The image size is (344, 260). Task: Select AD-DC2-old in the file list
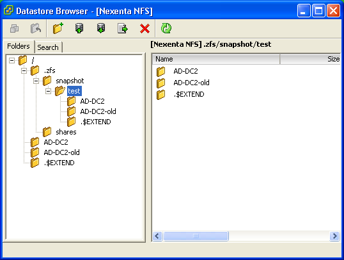[191, 83]
